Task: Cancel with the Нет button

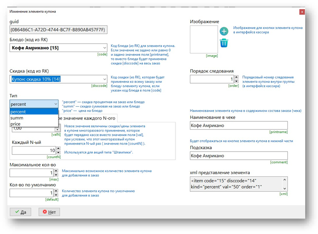Action: tap(49, 211)
